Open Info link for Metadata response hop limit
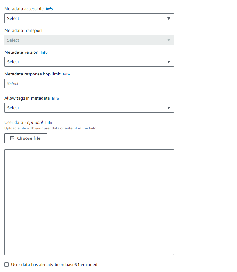The height and width of the screenshot is (272, 237). 66,74
